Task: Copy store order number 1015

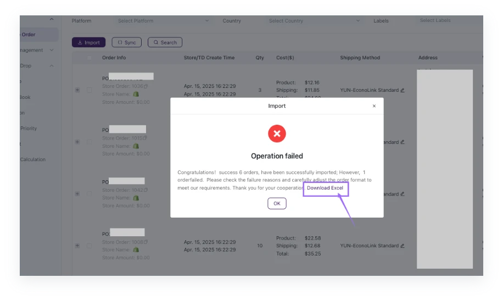Action: coord(146,138)
